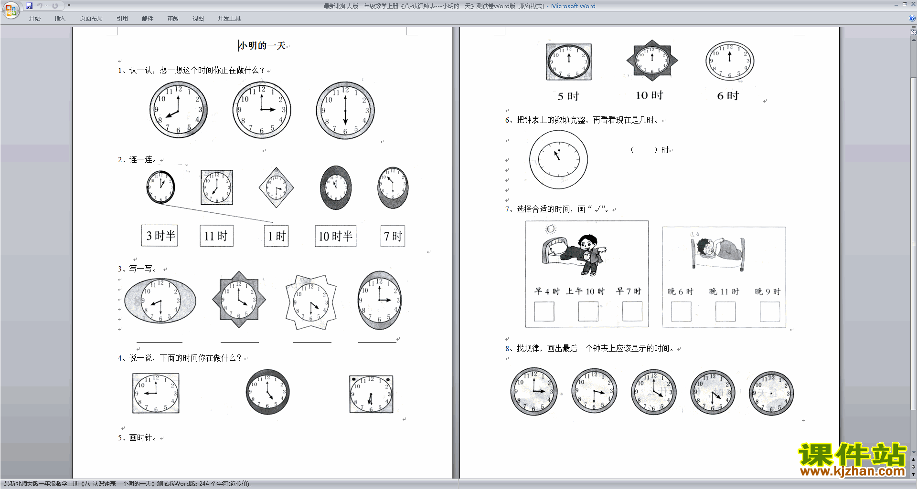Image resolution: width=917 pixels, height=489 pixels.
Task: Click the last clock without hands in question 8
Action: 771,394
